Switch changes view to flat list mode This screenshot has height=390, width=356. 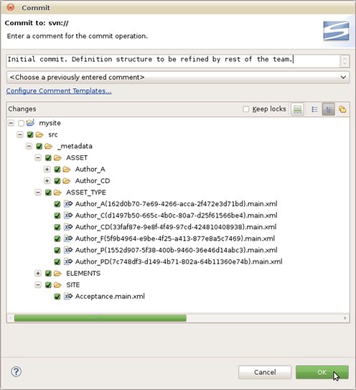[314, 109]
